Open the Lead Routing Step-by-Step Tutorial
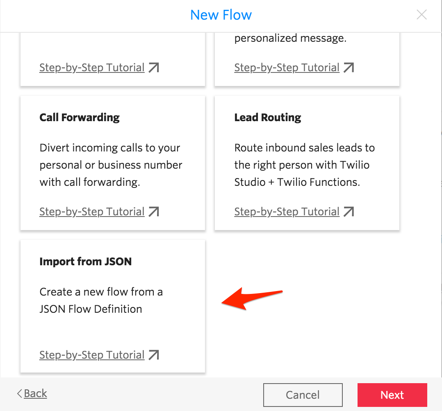The width and height of the screenshot is (442, 411). pos(287,211)
